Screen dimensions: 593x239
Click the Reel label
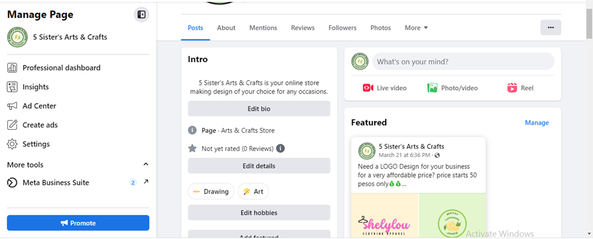point(527,88)
